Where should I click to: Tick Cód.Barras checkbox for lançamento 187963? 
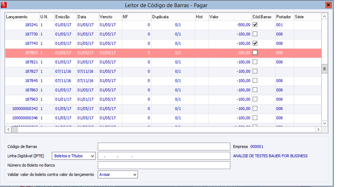(255, 99)
